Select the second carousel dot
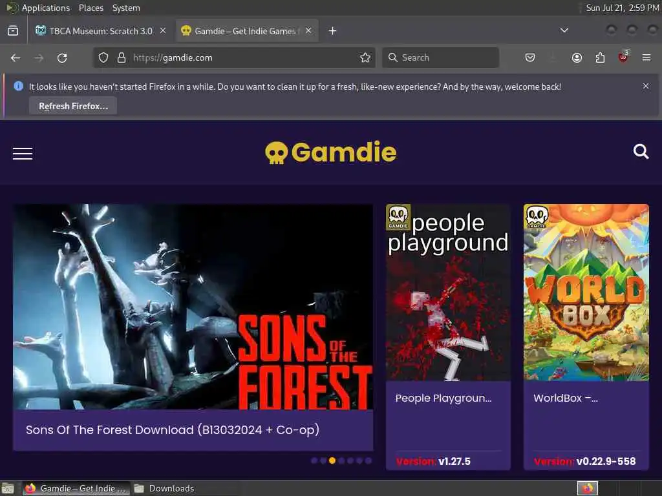This screenshot has height=496, width=662. point(323,460)
